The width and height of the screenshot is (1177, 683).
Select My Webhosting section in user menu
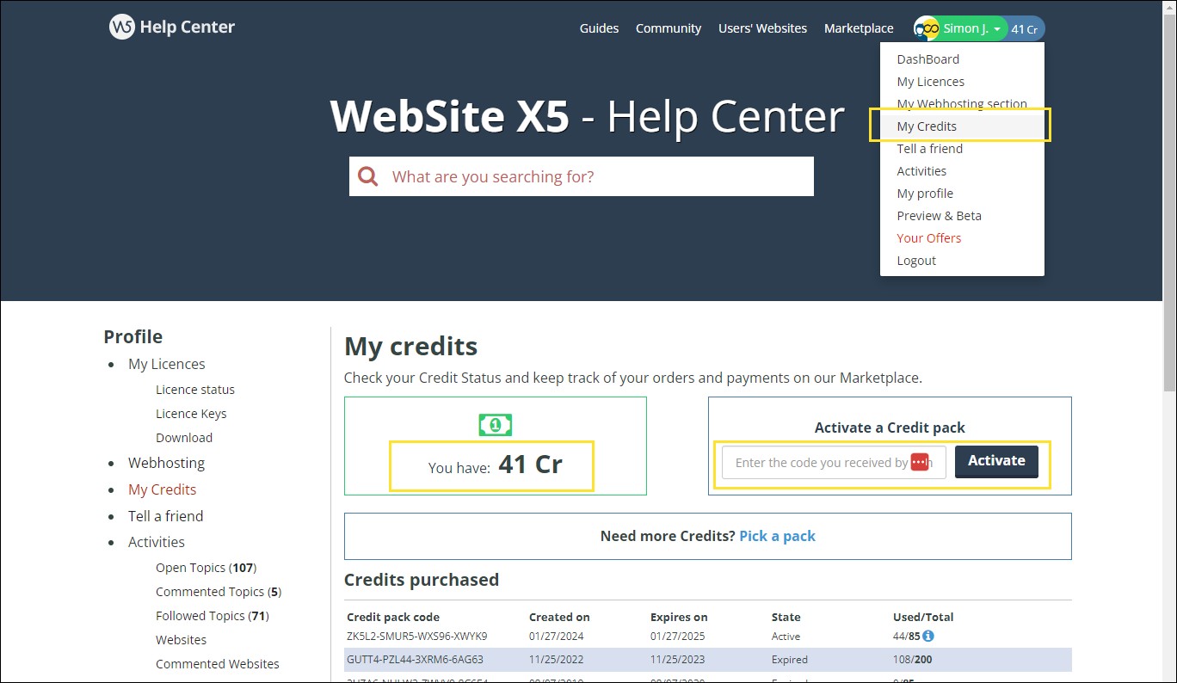point(962,104)
